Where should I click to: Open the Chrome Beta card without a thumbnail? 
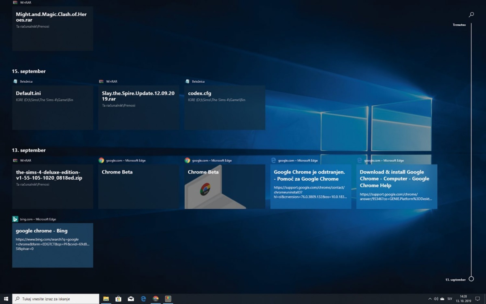pyautogui.click(x=139, y=186)
